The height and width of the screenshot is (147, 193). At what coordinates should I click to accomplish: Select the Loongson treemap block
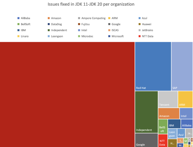172,134
